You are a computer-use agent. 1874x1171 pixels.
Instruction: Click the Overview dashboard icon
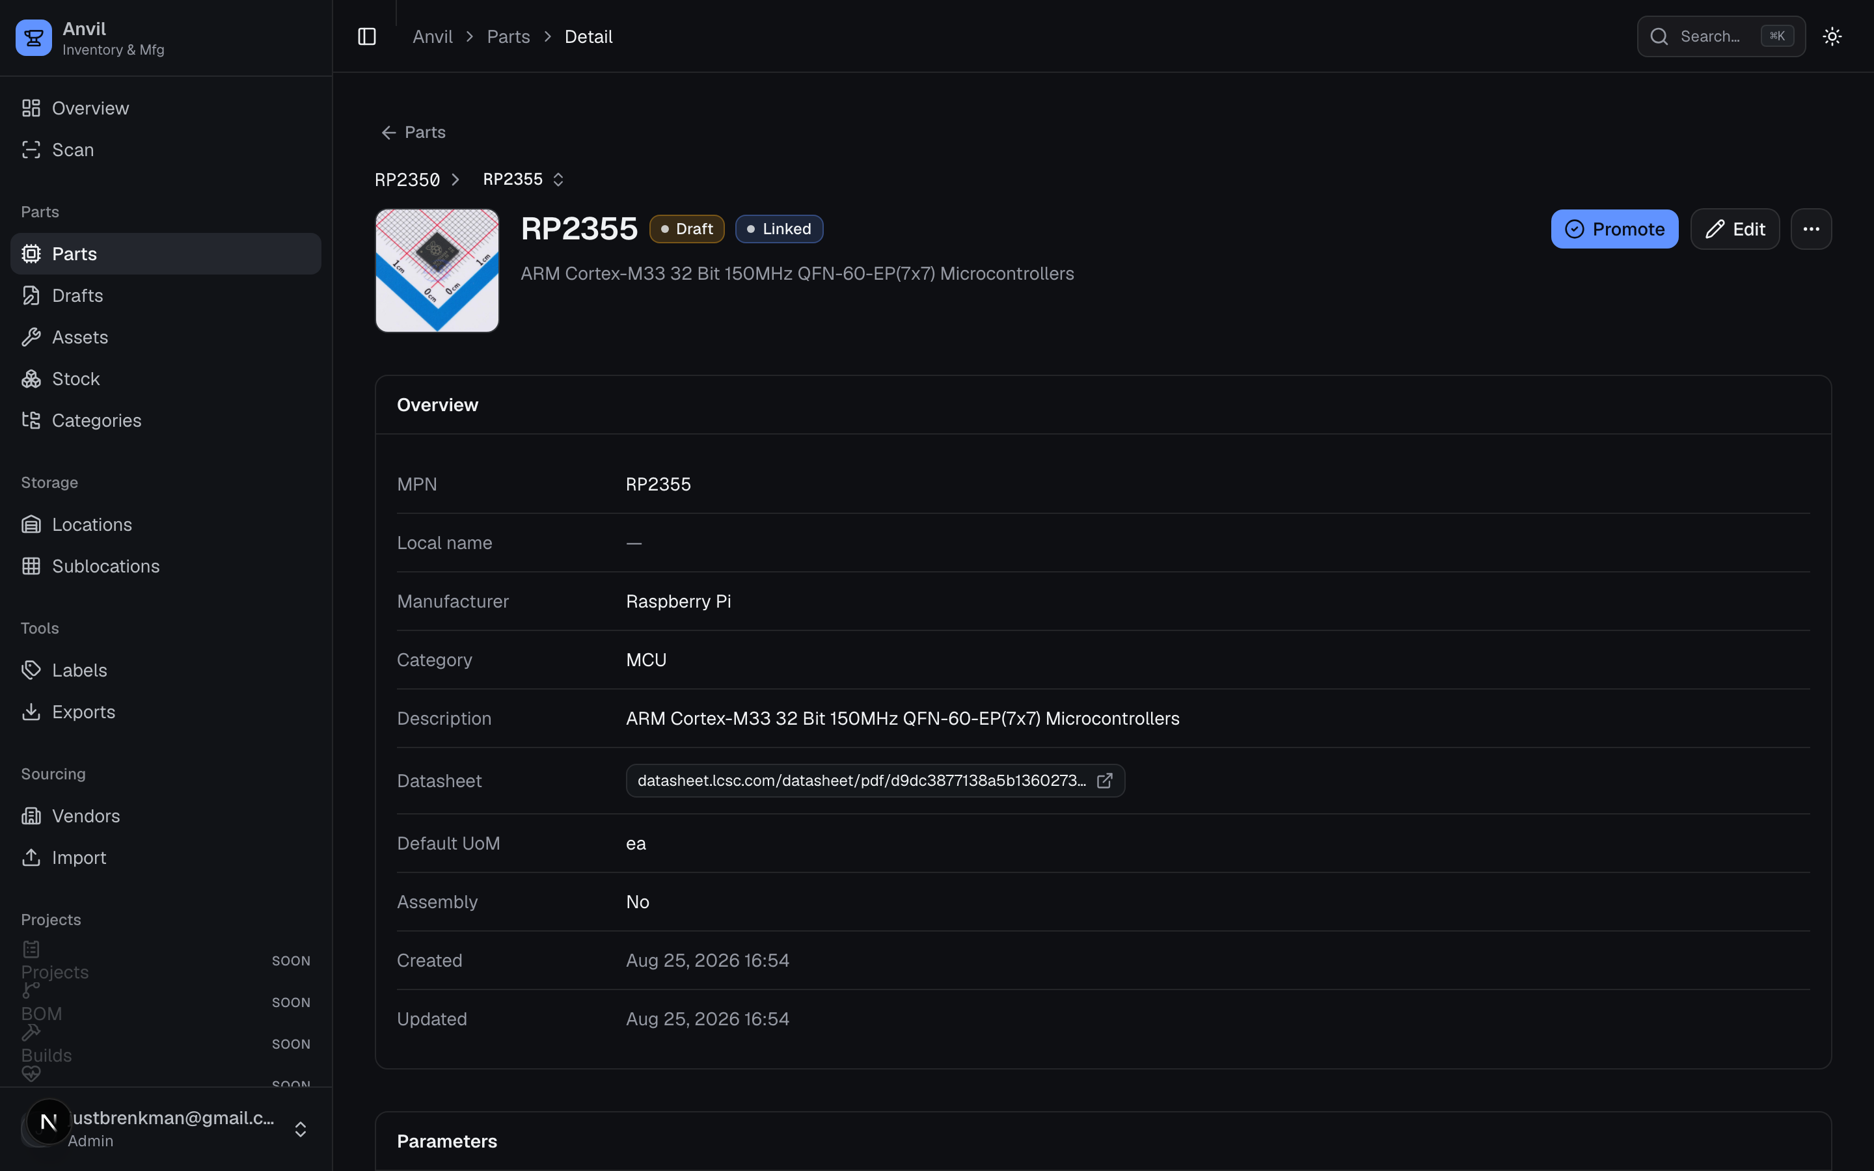[x=31, y=107]
